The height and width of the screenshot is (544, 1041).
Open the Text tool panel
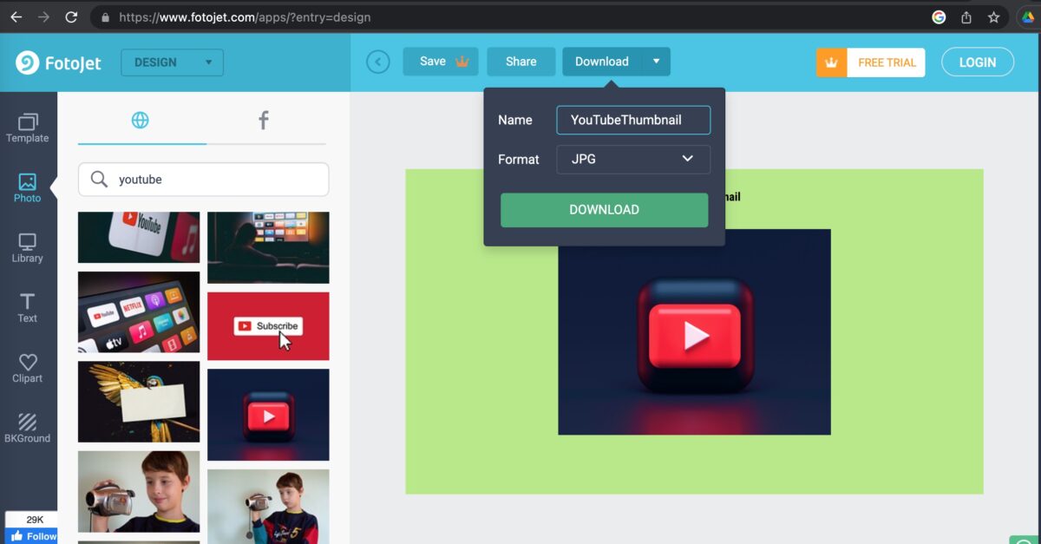pyautogui.click(x=28, y=308)
